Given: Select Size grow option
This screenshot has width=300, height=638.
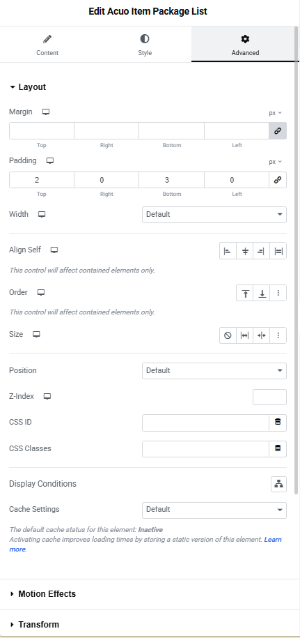Looking at the screenshot, I should (x=245, y=335).
